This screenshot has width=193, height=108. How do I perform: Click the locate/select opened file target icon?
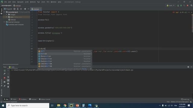tap(14, 9)
